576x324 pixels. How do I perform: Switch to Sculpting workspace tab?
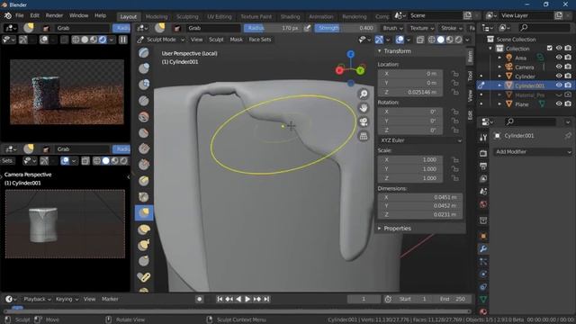187,16
